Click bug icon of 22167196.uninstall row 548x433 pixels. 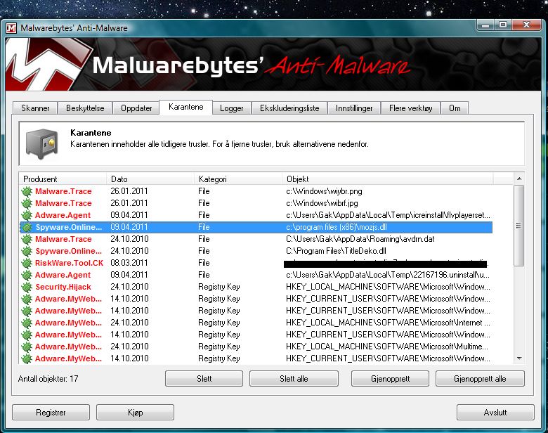point(27,275)
